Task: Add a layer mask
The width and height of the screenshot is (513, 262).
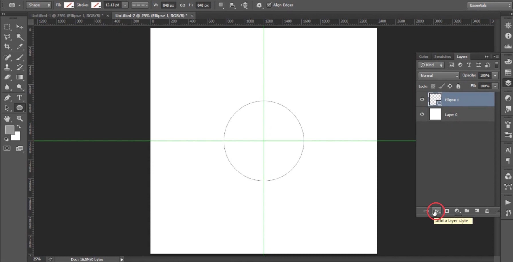Action: pos(447,211)
